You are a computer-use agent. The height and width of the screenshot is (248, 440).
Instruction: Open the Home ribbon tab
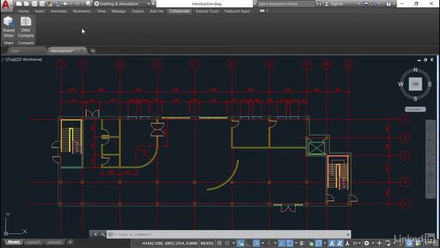pos(23,11)
